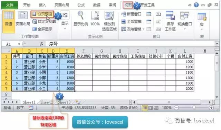Click the horizontal scrollbar right arrow
The height and width of the screenshot is (130, 221).
(210, 102)
